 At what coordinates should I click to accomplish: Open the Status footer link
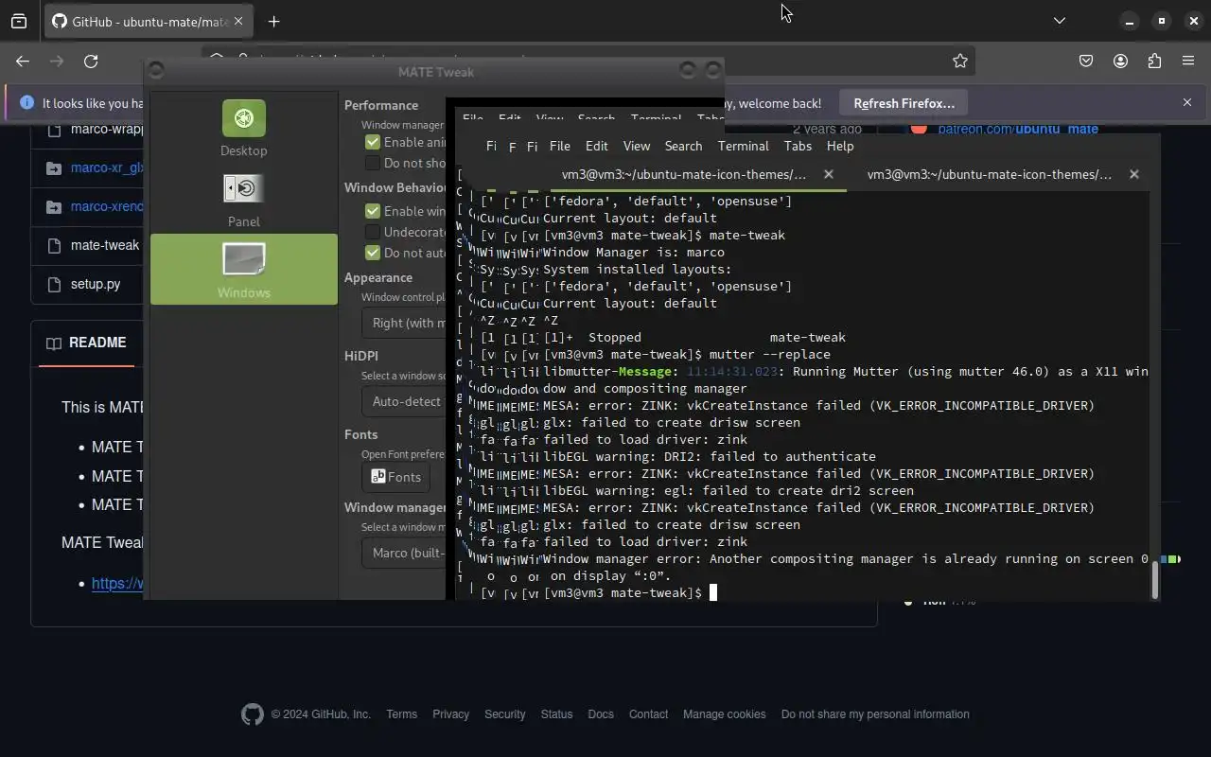(556, 714)
